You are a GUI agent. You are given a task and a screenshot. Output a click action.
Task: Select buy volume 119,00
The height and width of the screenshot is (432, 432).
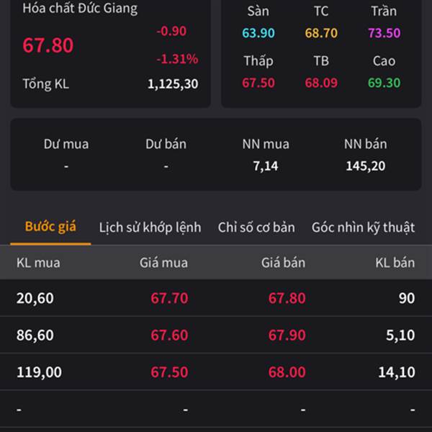click(39, 372)
